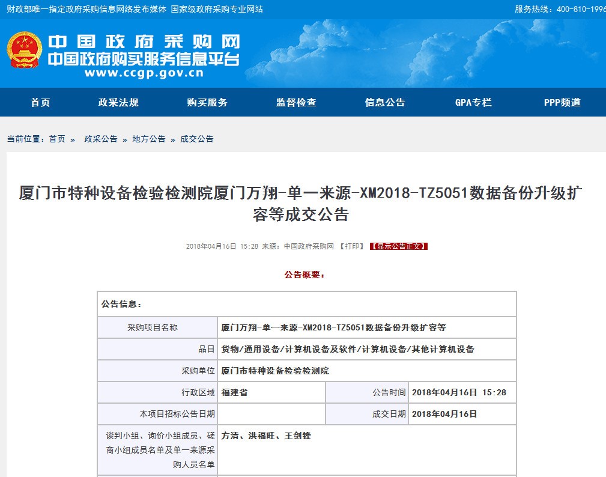Click the 中国政府采购网 site title
The width and height of the screenshot is (606, 477).
(x=144, y=41)
